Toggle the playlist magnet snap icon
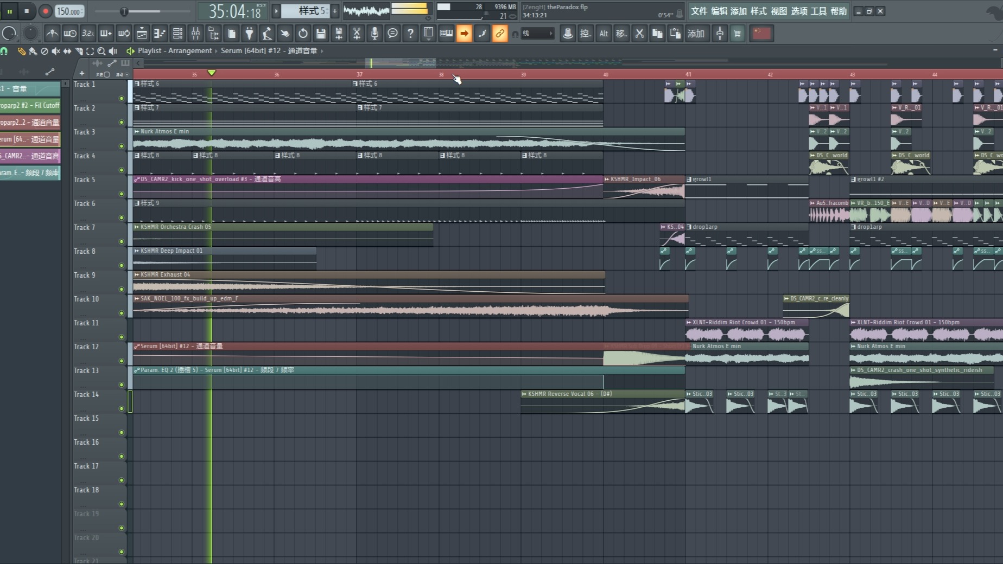Screen dimensions: 1003x564 (x=4, y=51)
